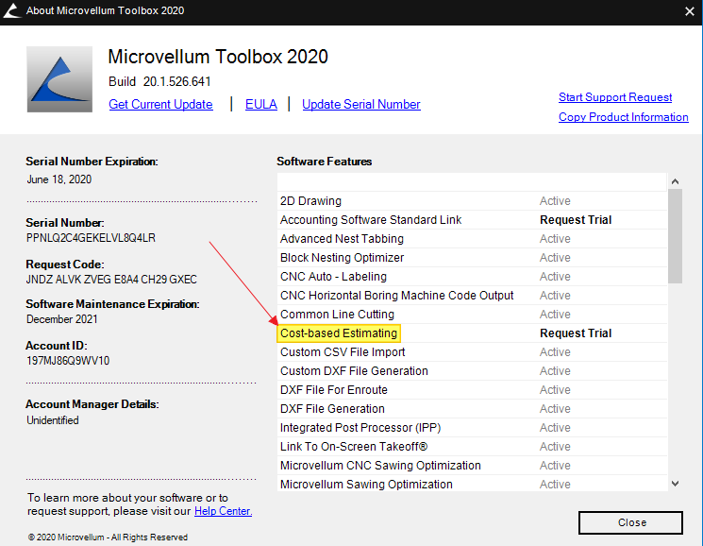
Task: Open the Help Center link
Action: tap(223, 511)
